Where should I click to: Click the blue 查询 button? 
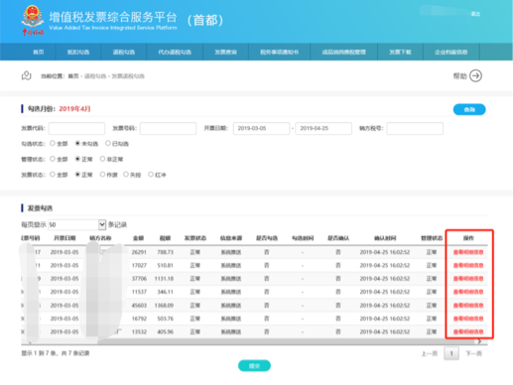tap(469, 109)
